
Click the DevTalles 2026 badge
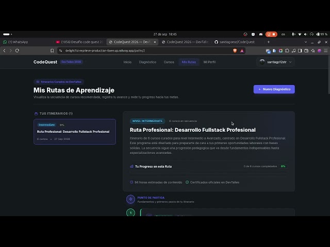(71, 62)
